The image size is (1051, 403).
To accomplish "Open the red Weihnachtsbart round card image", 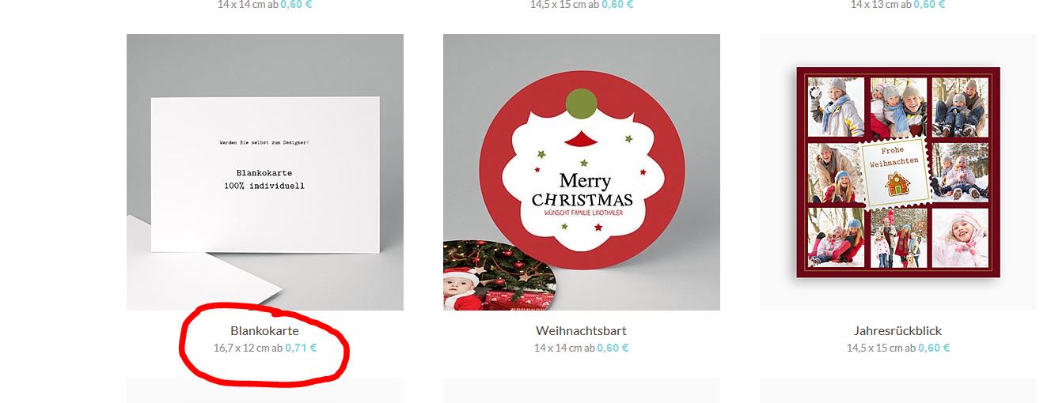I will [x=582, y=172].
